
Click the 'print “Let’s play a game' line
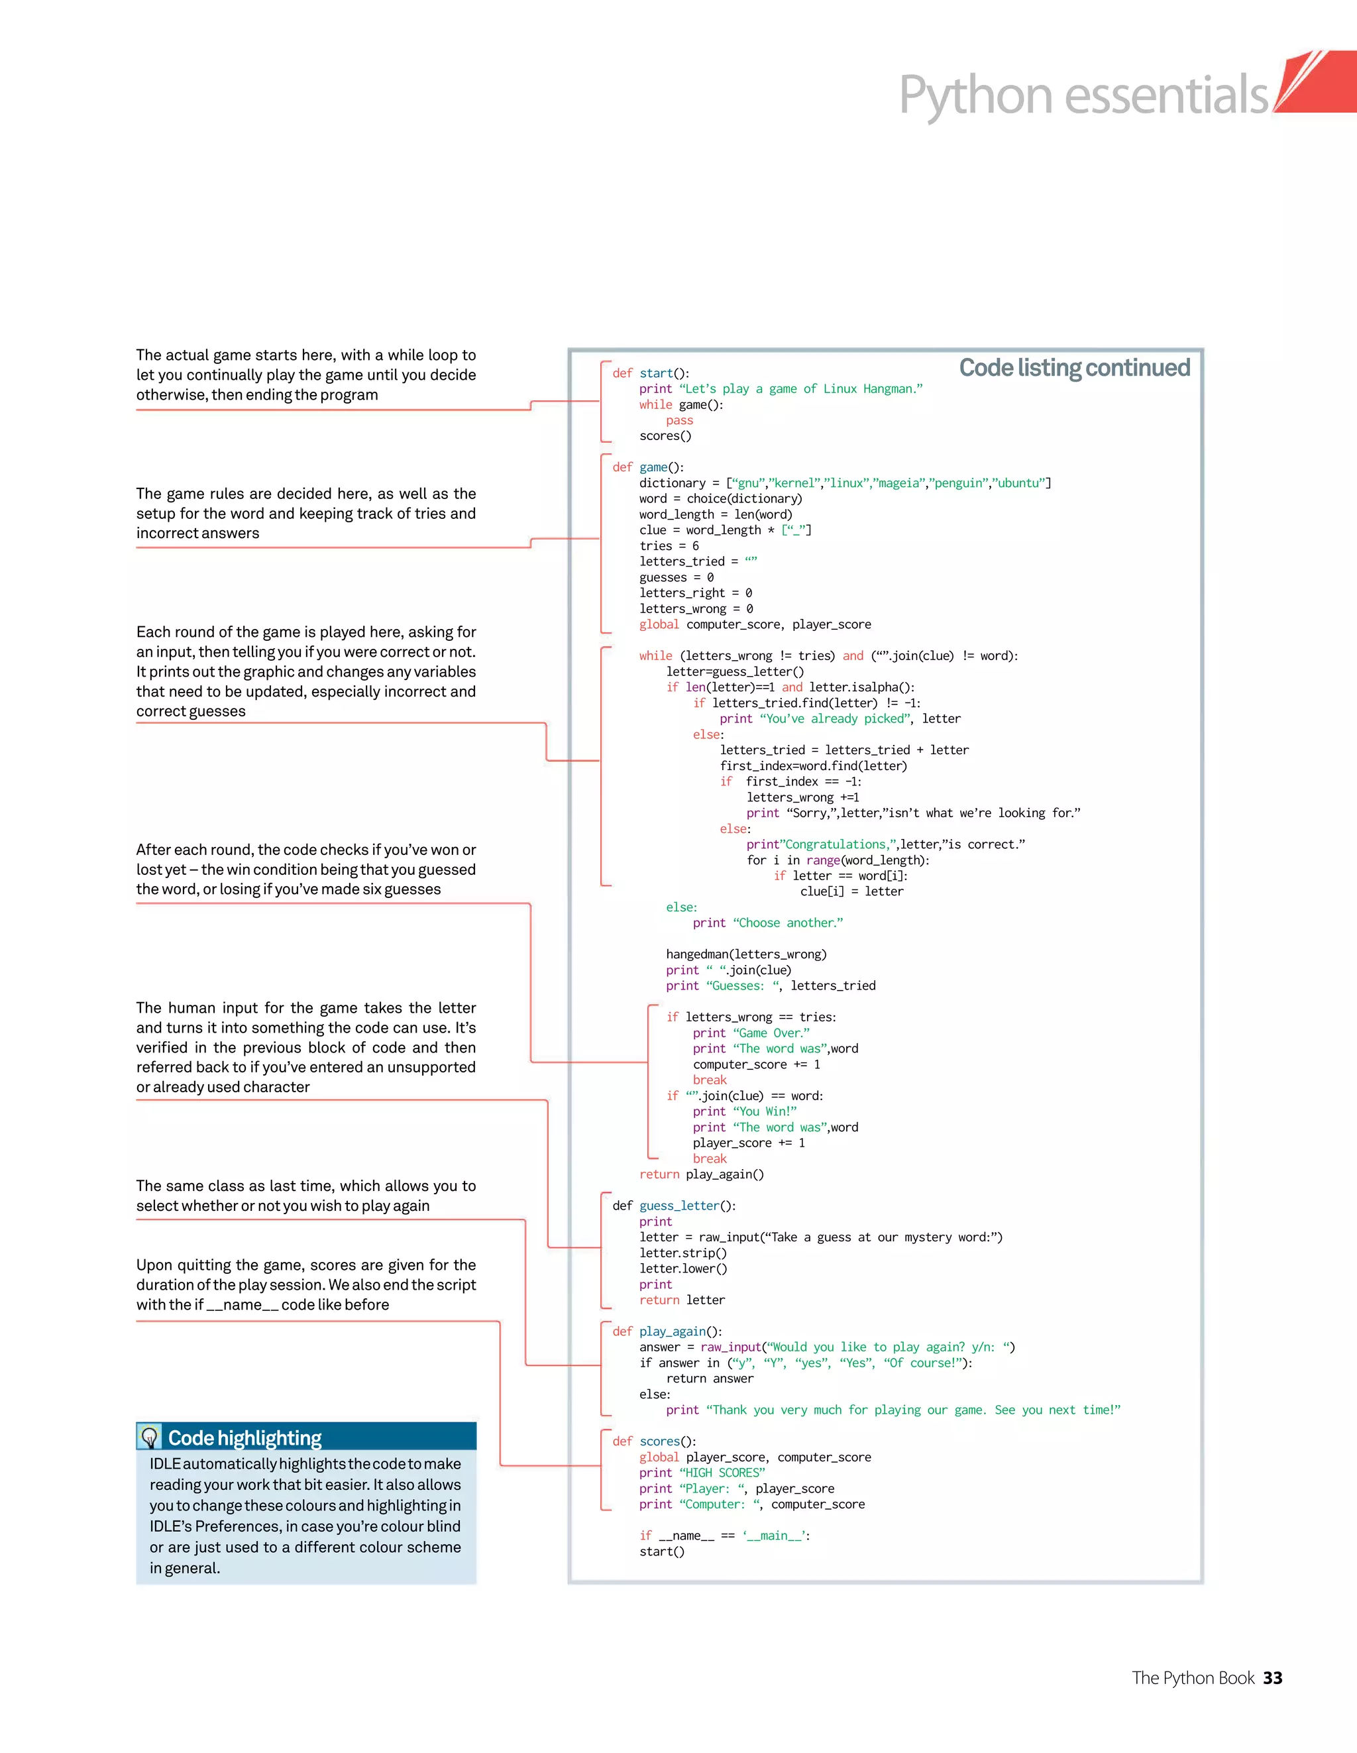[x=781, y=389]
